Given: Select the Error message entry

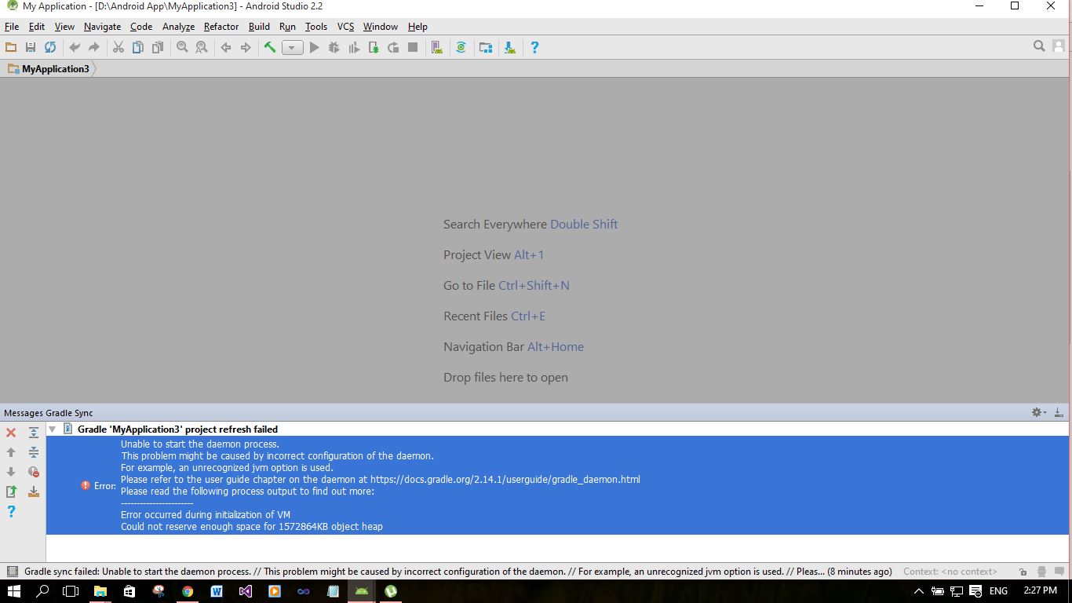Looking at the screenshot, I should coord(557,485).
